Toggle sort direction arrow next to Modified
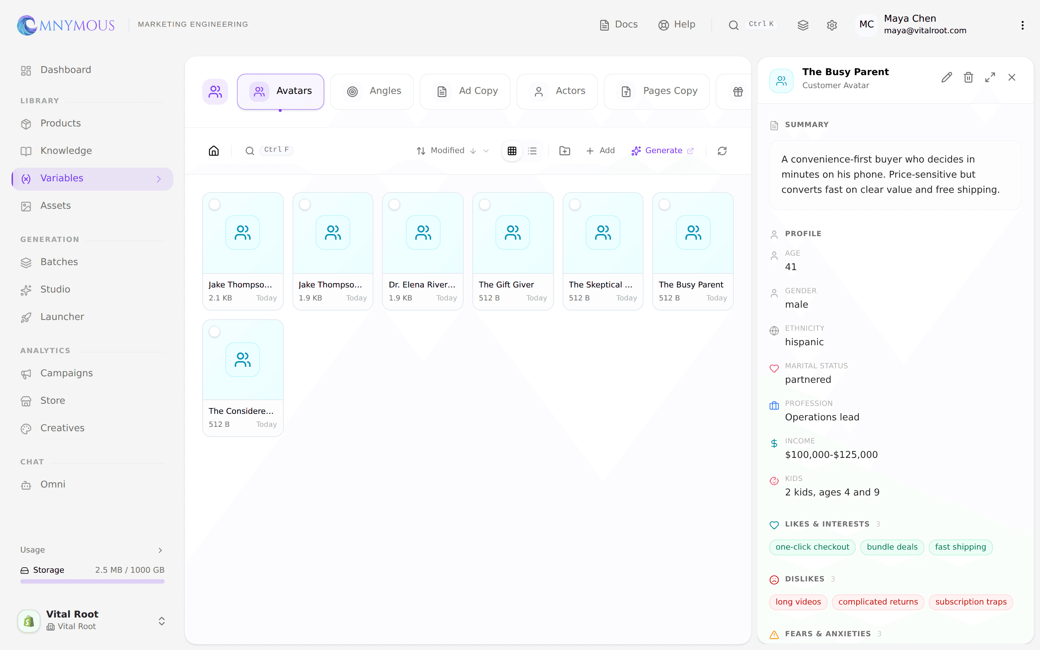 coord(473,151)
